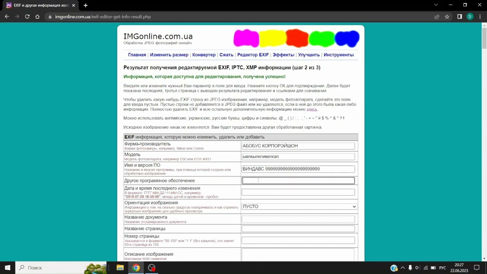Open the green profile avatar D

[470, 17]
